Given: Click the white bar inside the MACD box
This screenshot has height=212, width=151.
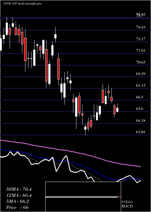Looking at the screenshot, I should tap(82, 197).
